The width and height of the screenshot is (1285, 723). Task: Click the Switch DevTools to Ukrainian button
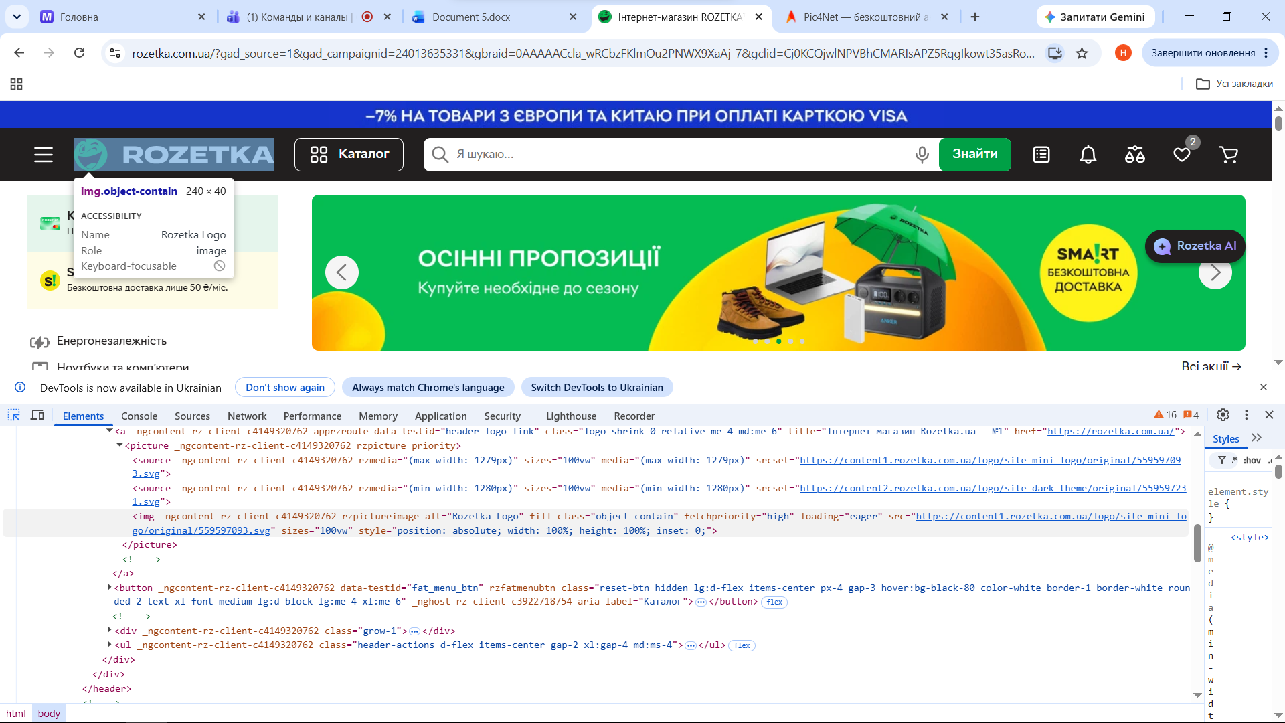tap(597, 387)
